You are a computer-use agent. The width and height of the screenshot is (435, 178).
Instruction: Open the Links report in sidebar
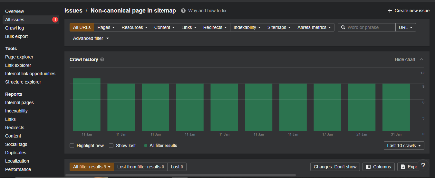[x=10, y=119]
